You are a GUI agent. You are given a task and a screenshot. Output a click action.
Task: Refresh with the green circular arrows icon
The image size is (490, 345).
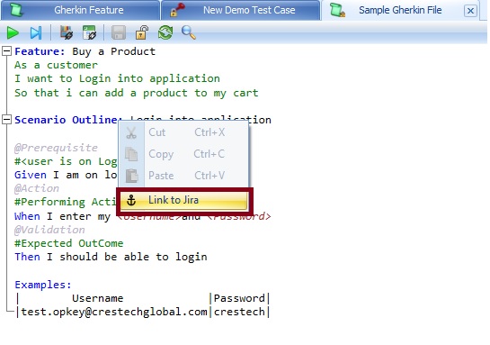point(165,32)
